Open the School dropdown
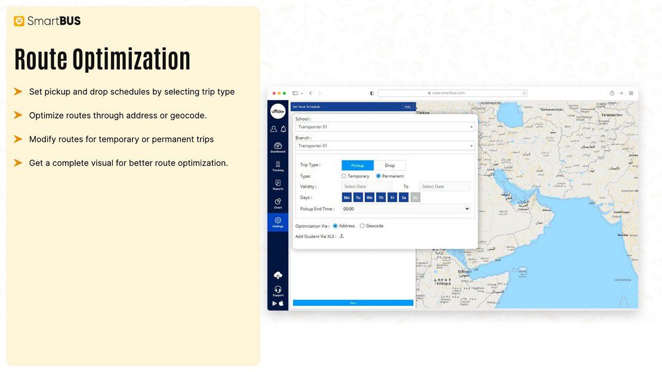Image resolution: width=662 pixels, height=372 pixels. tap(384, 126)
